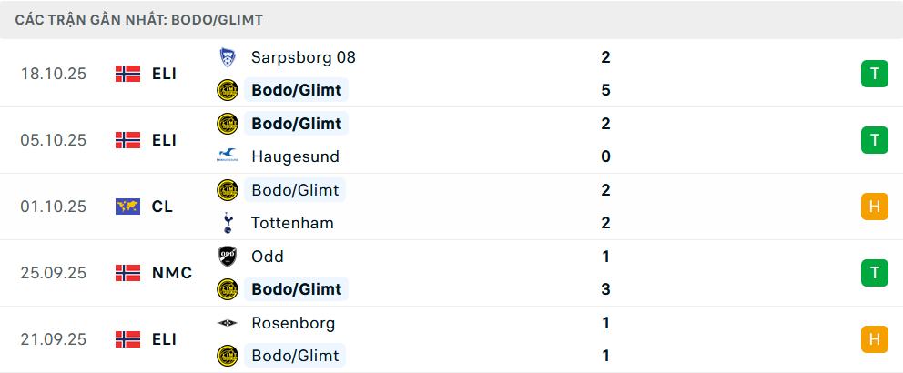Select the NMC competition label

tap(172, 273)
